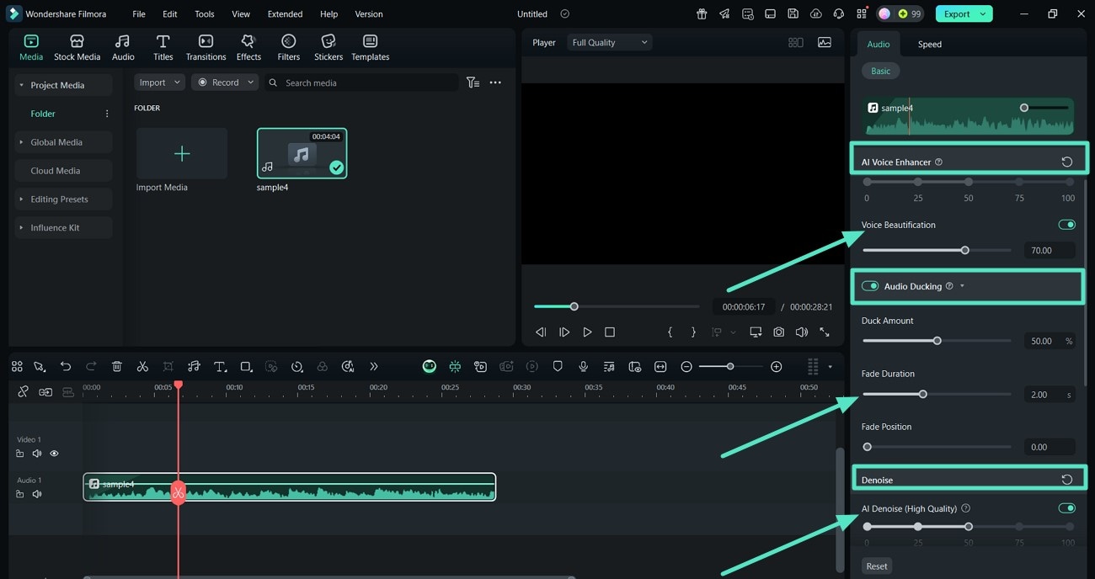Lock the Audio 1 track
This screenshot has width=1095, height=579.
tap(20, 494)
